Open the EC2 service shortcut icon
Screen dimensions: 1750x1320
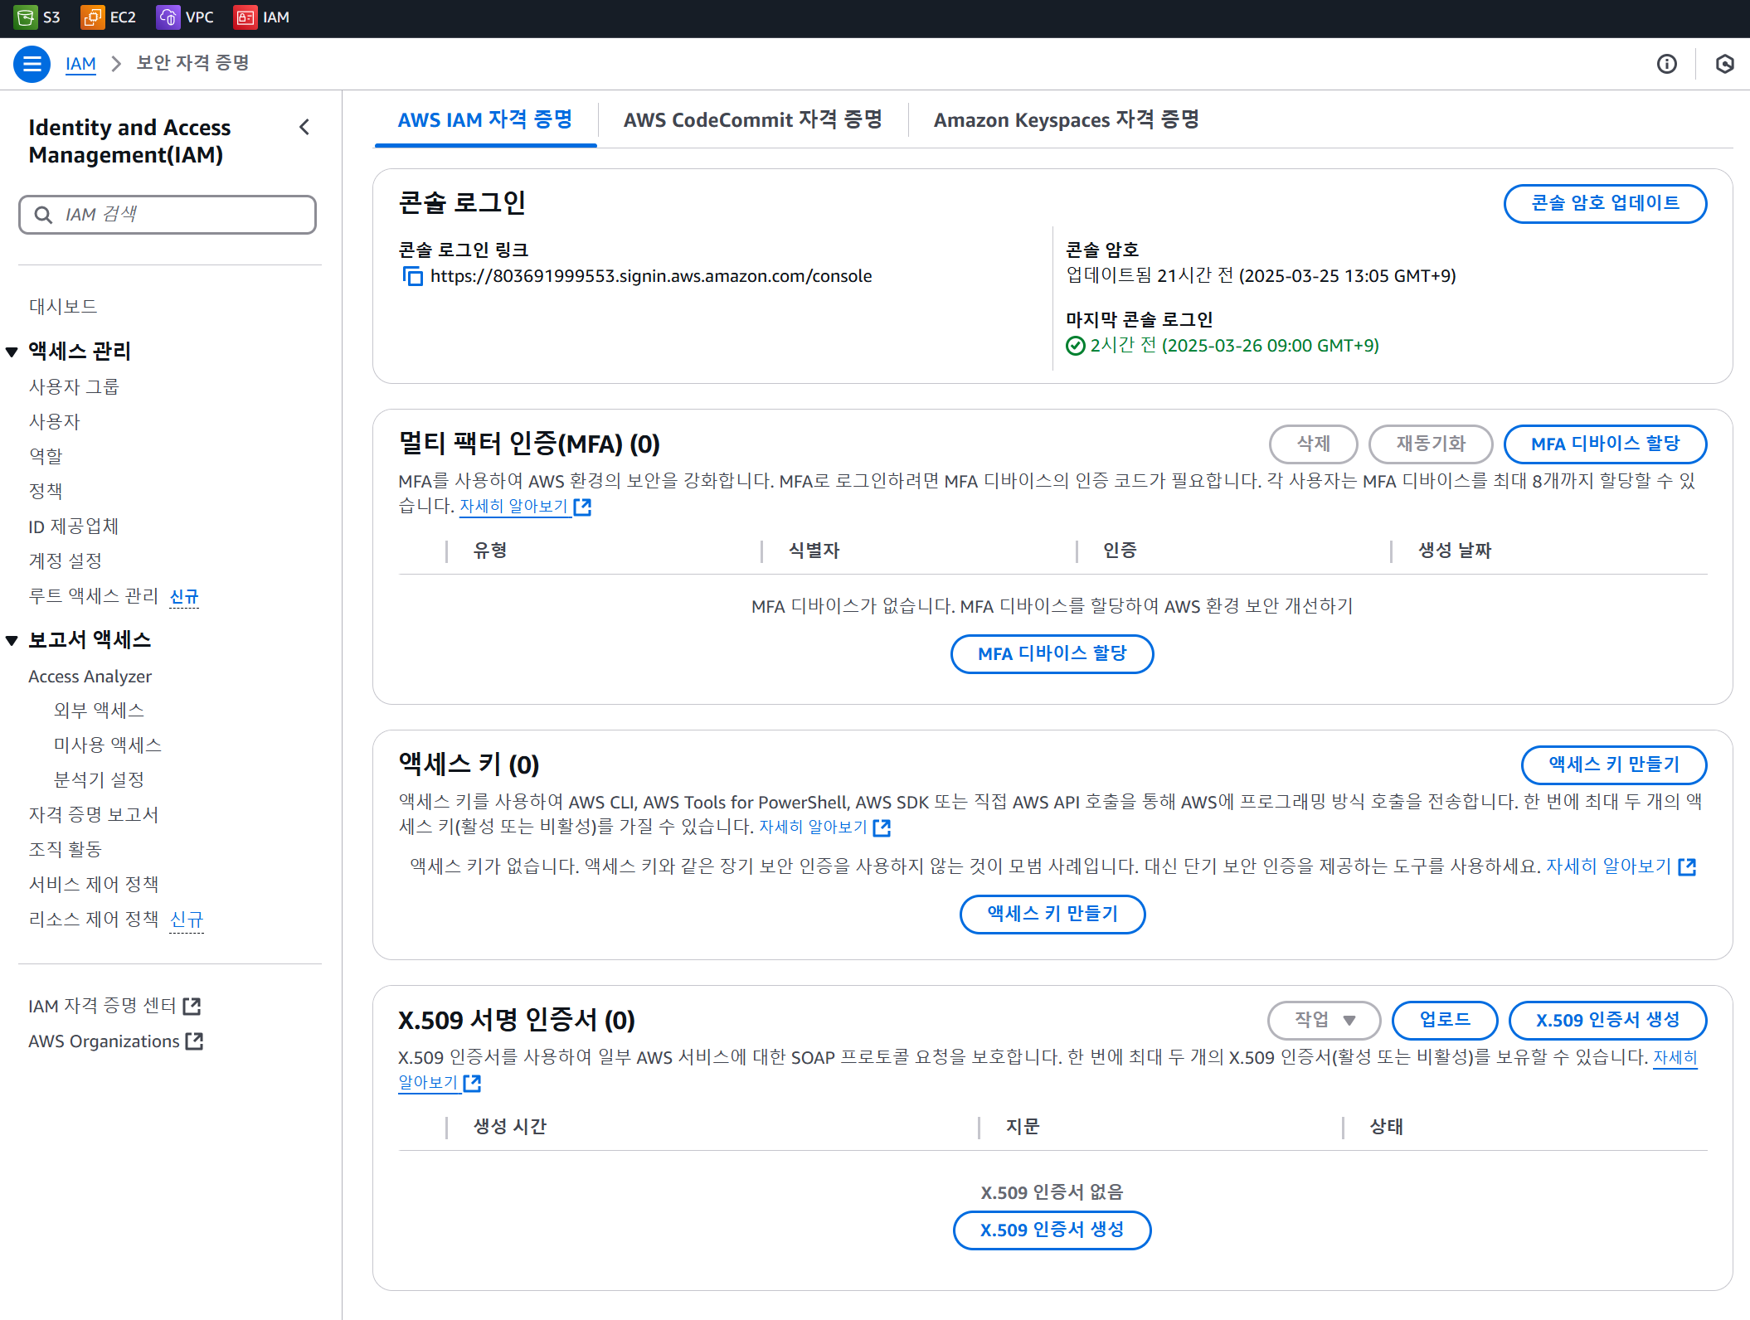click(92, 17)
